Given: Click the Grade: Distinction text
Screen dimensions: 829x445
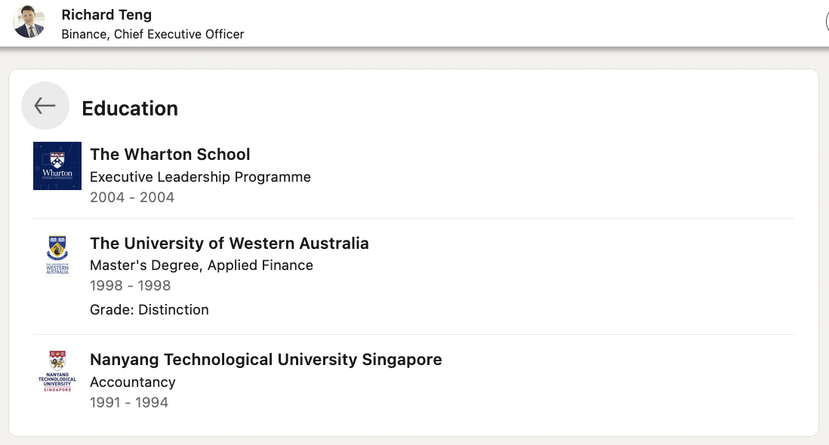Looking at the screenshot, I should pyautogui.click(x=149, y=309).
